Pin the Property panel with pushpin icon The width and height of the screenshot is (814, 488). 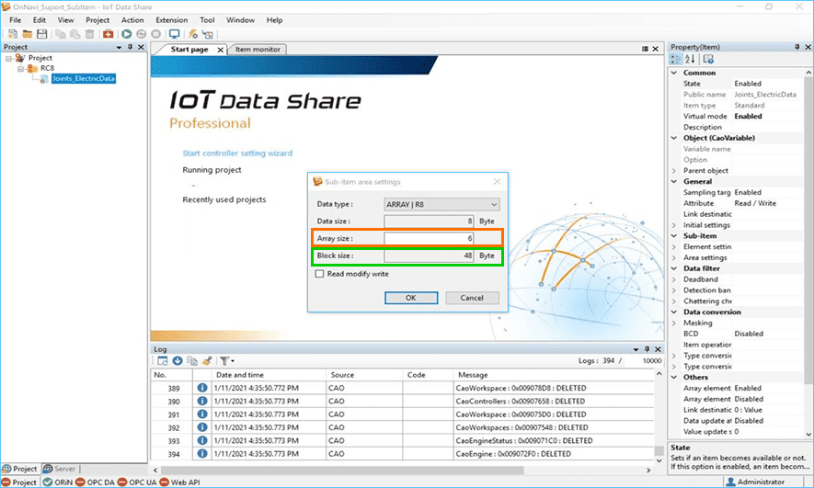[797, 47]
